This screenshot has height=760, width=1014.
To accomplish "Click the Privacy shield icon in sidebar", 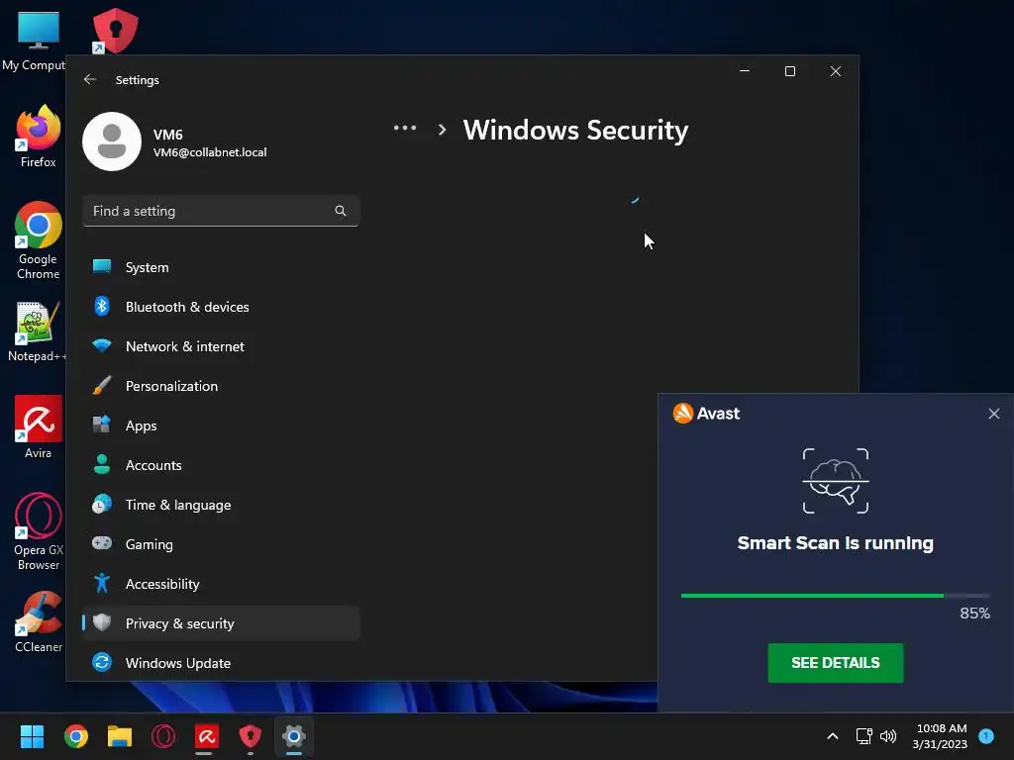I will (102, 622).
